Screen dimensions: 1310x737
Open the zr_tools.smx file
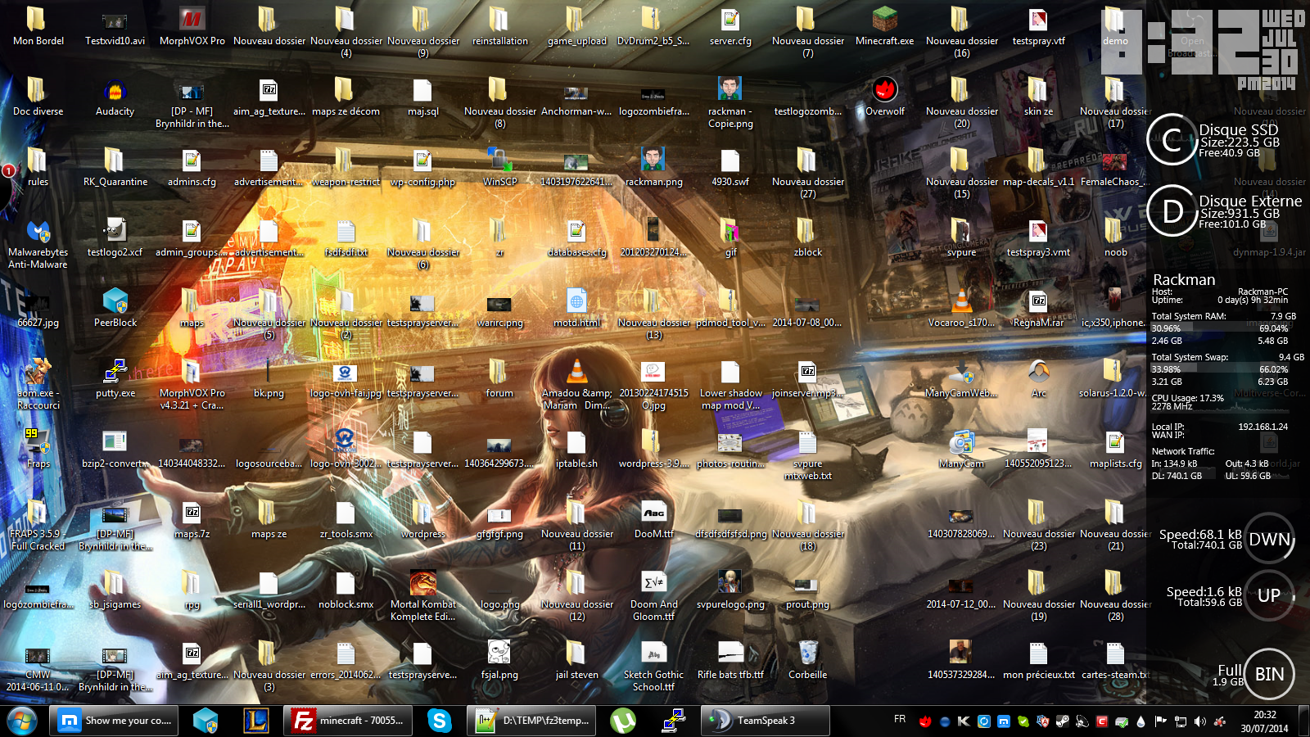[346, 520]
